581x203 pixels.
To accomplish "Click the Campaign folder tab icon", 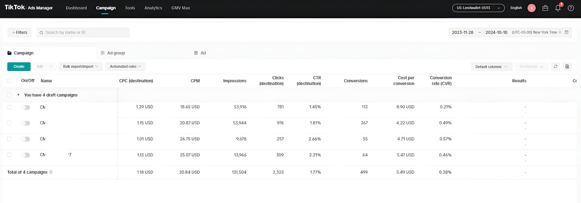I will point(10,53).
